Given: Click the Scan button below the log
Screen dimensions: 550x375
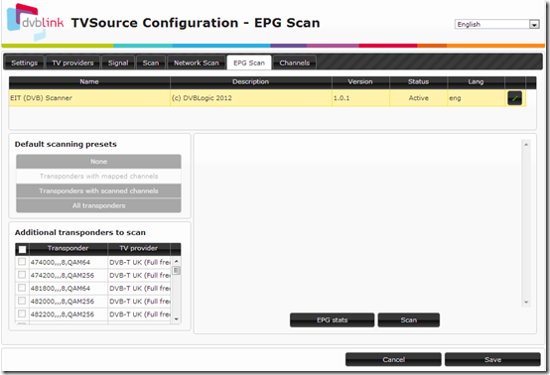Looking at the screenshot, I should 409,320.
